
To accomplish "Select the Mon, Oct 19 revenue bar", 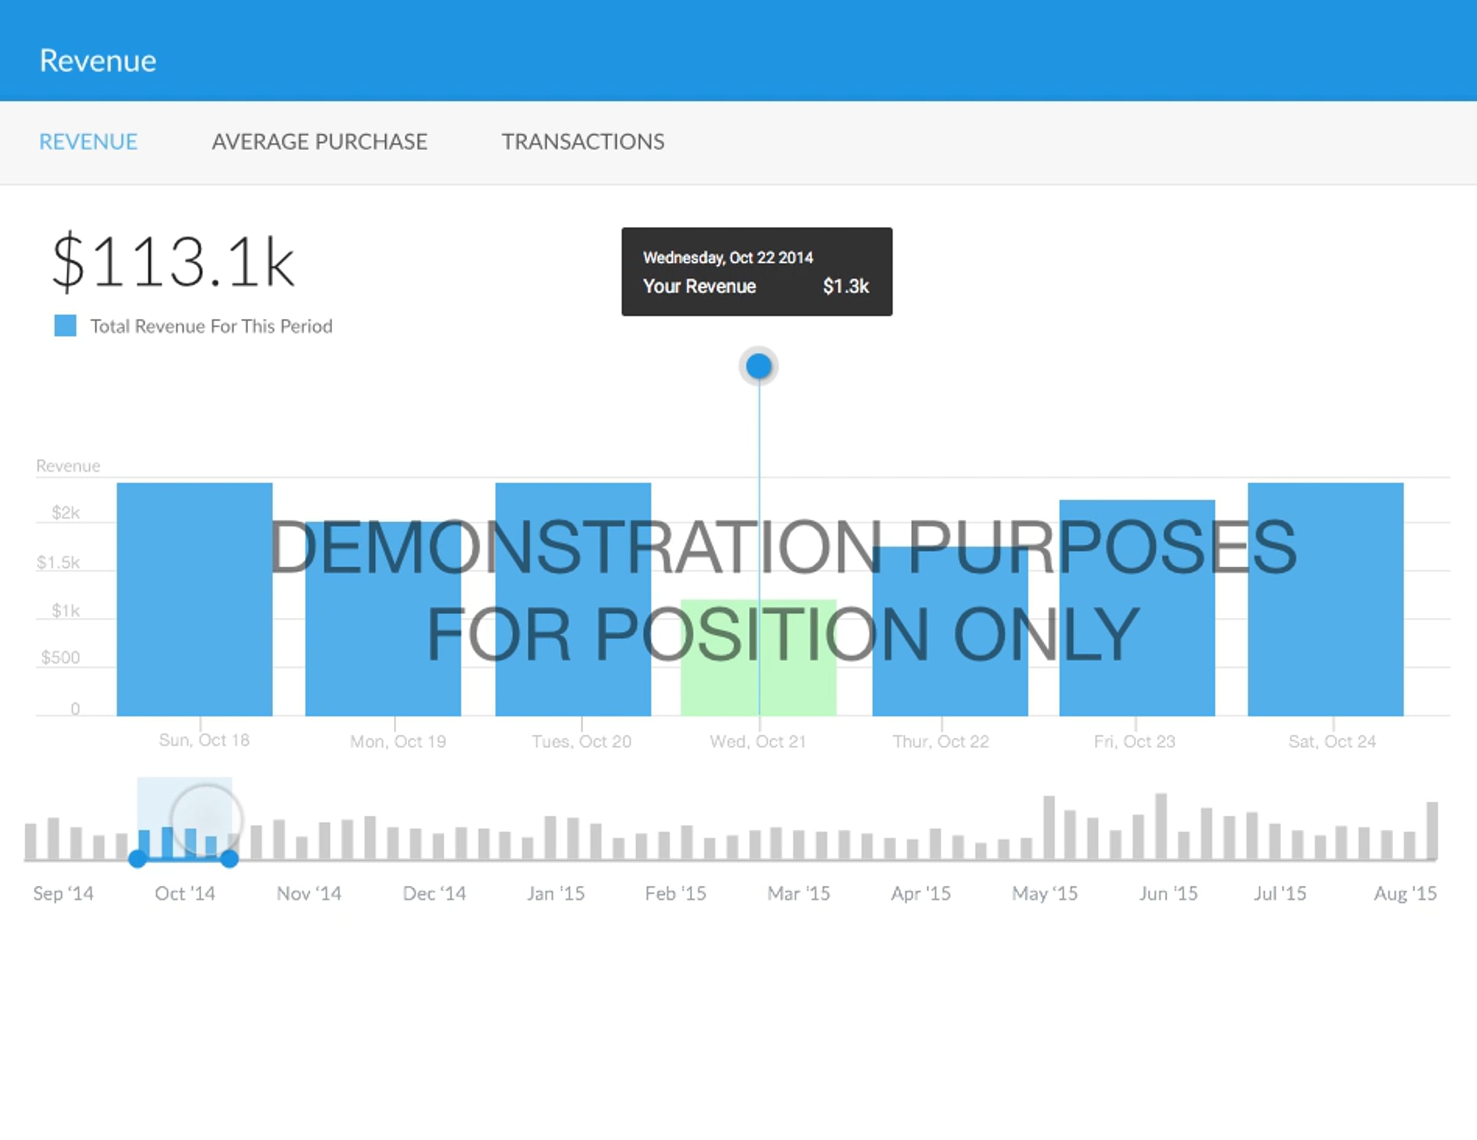I will coord(383,619).
